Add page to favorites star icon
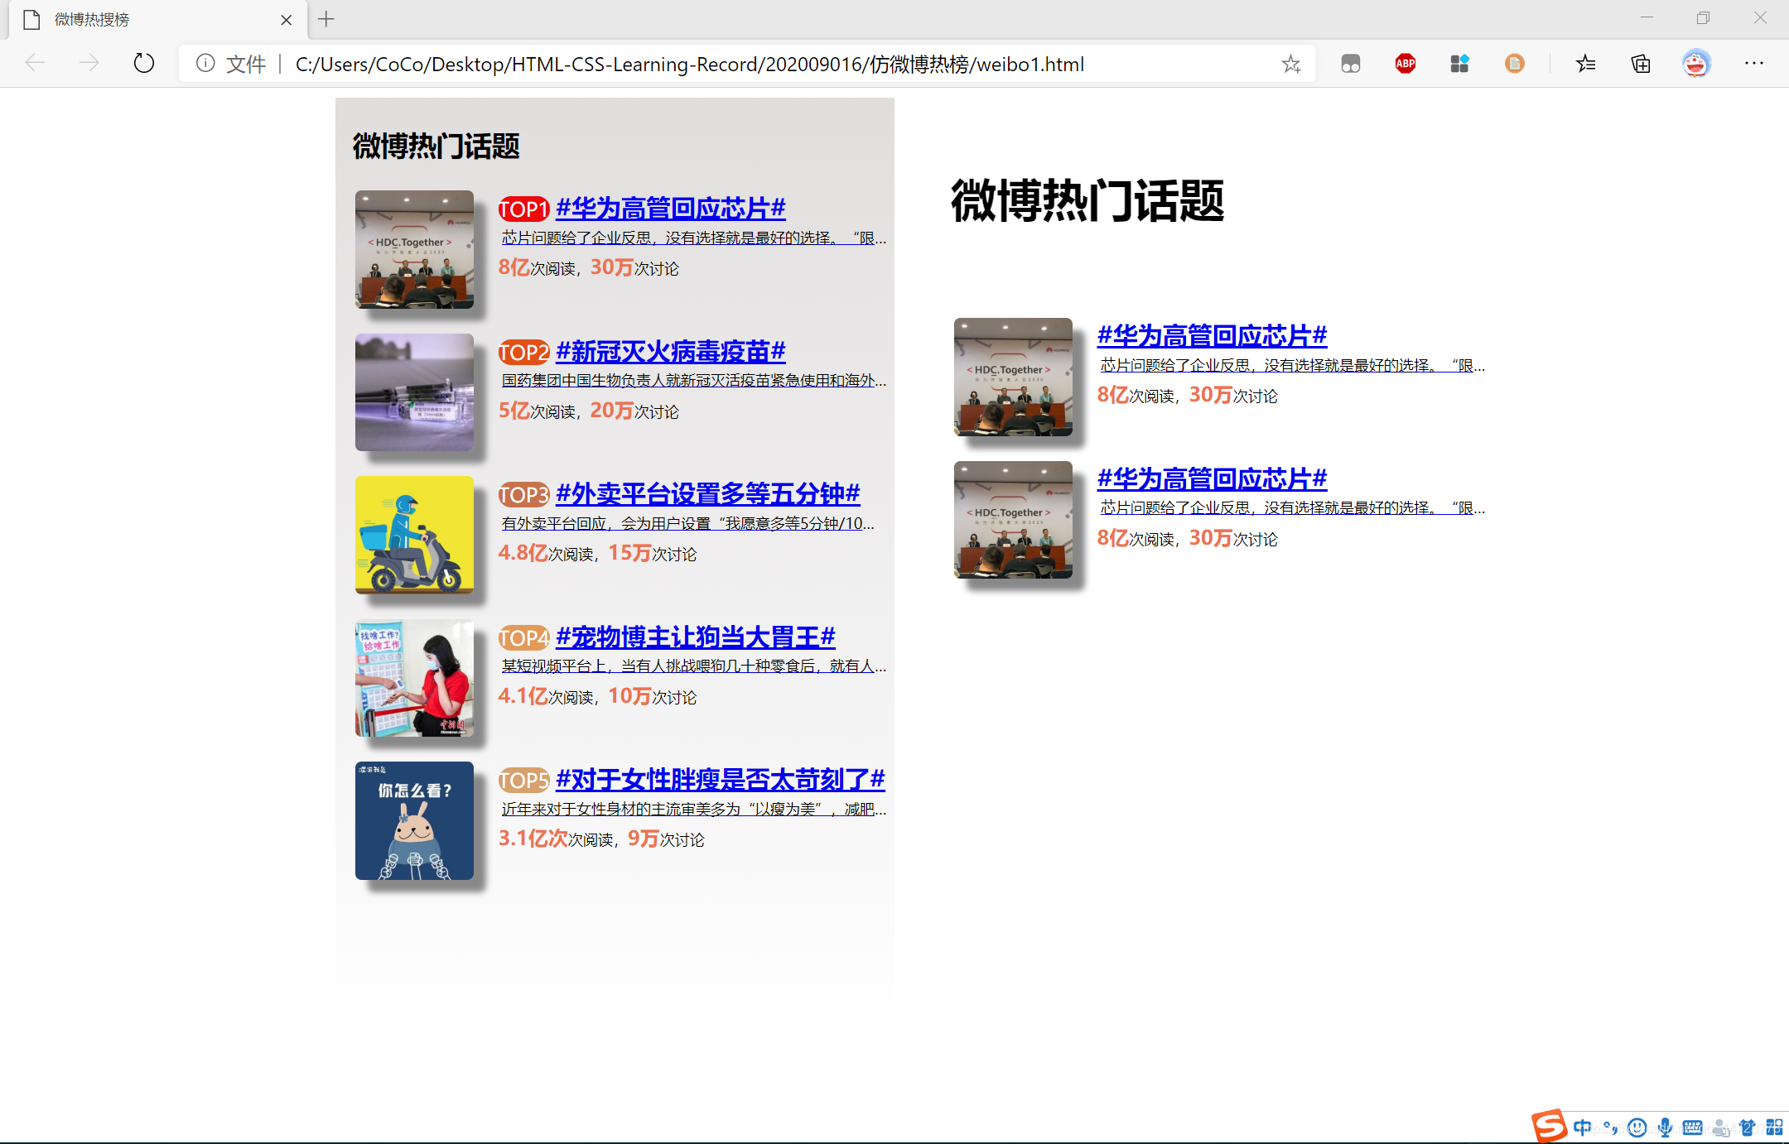 click(1290, 64)
